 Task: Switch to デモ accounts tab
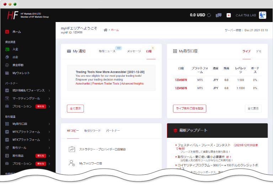click(259, 51)
